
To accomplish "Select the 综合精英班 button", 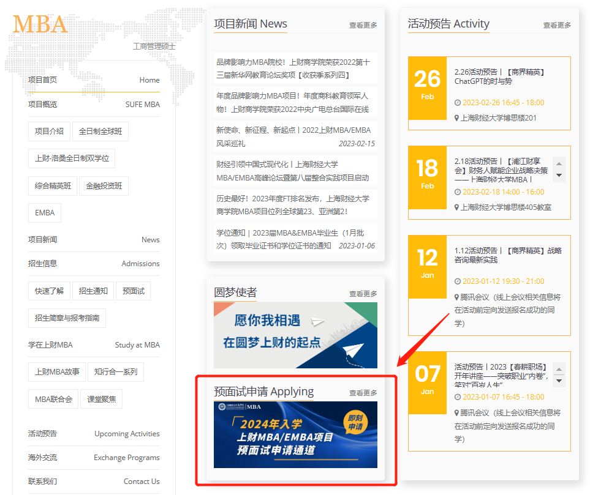I will 53,186.
